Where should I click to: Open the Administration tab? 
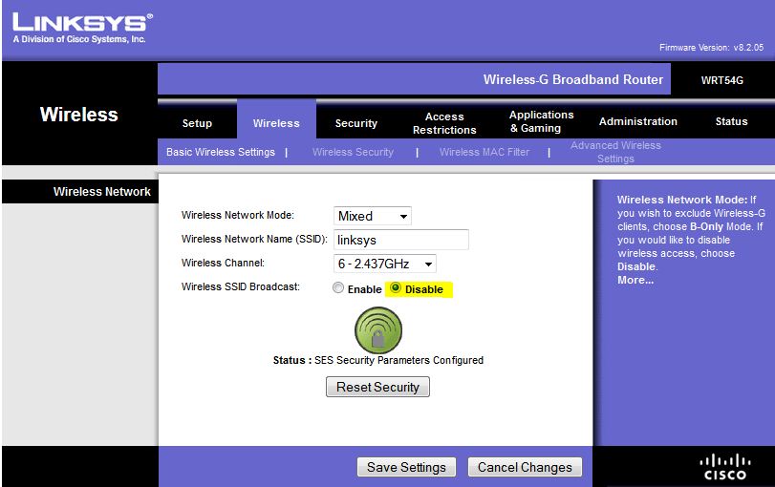(638, 121)
